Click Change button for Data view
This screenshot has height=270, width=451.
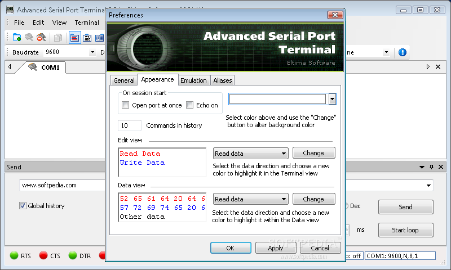click(x=313, y=199)
